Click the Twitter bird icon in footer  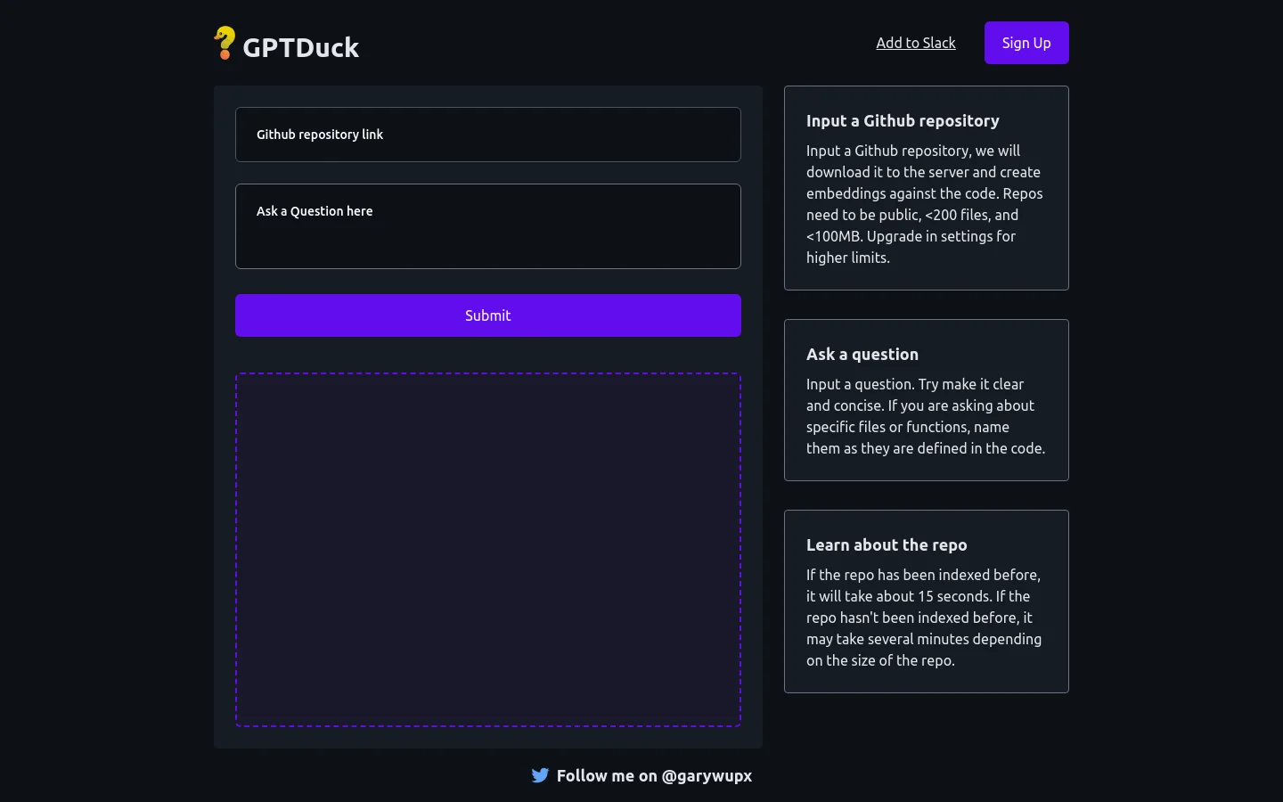pyautogui.click(x=540, y=775)
